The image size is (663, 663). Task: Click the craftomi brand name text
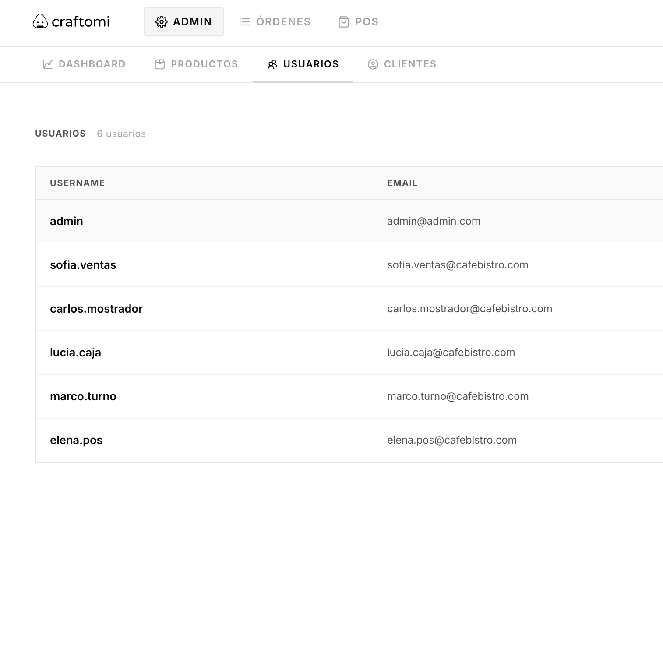pyautogui.click(x=81, y=21)
